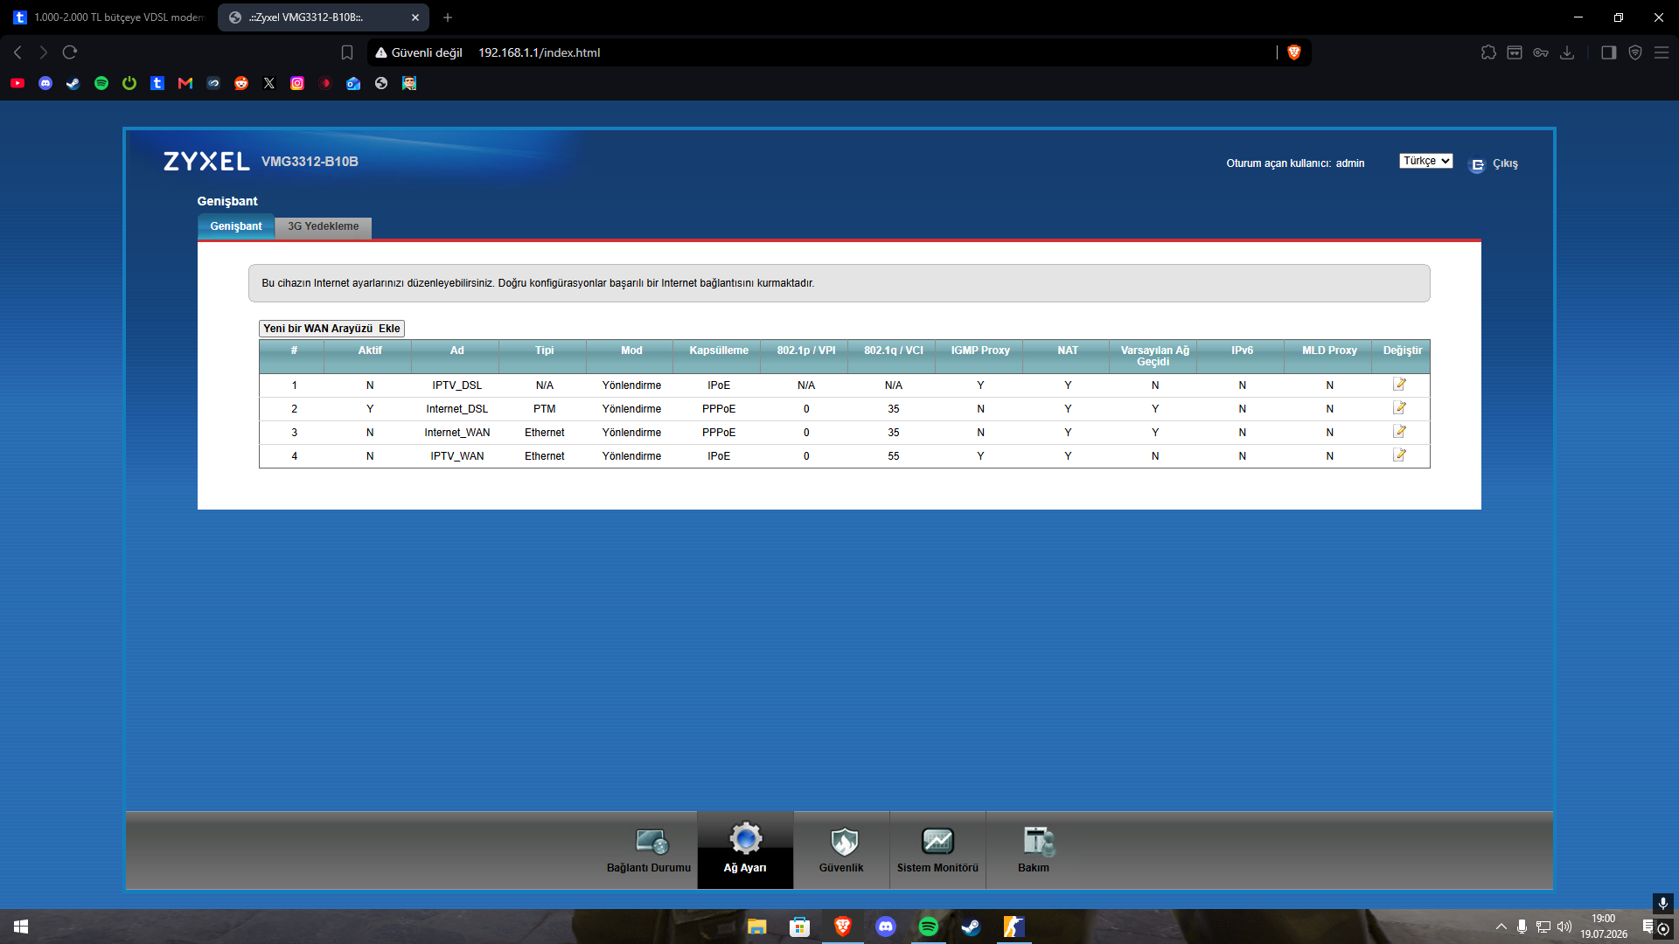Open the Türkçe language dropdown
Image resolution: width=1679 pixels, height=944 pixels.
click(x=1425, y=161)
